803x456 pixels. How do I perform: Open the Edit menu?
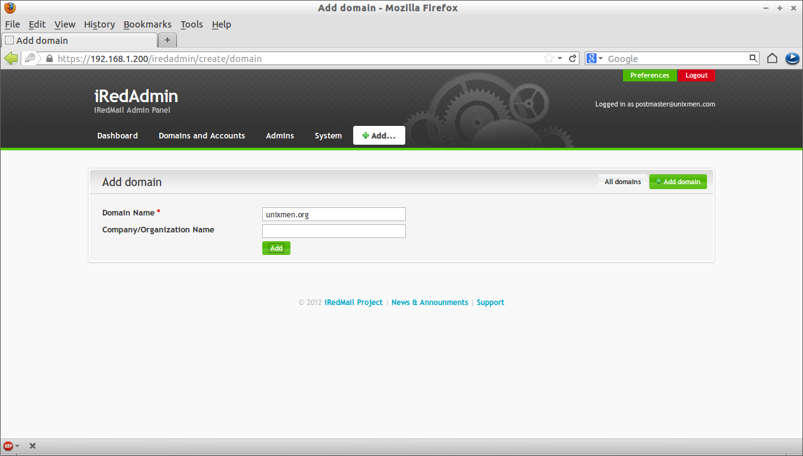(x=37, y=24)
